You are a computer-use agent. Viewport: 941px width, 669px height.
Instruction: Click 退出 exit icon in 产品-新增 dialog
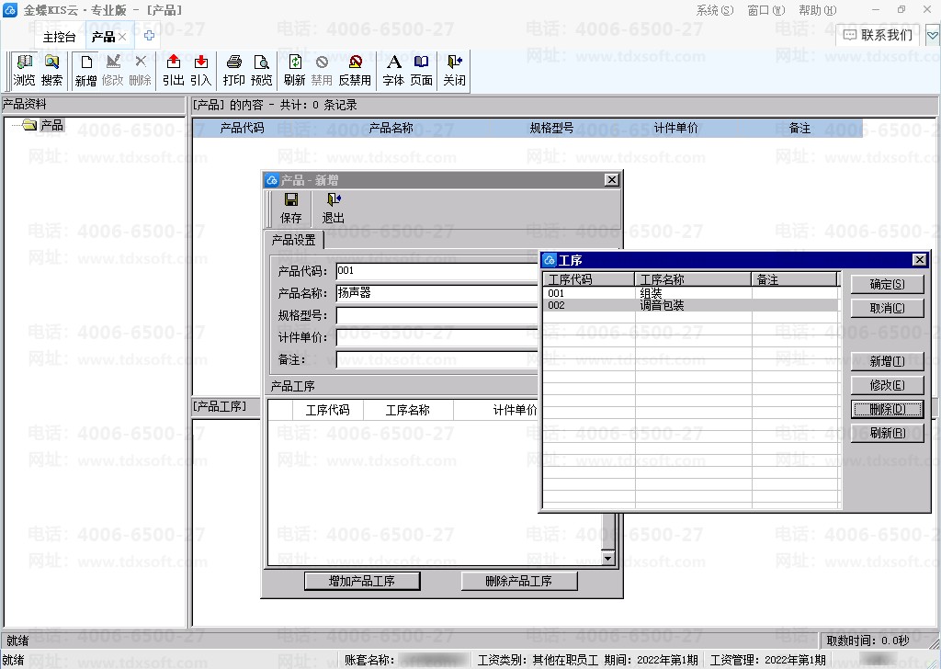point(333,209)
